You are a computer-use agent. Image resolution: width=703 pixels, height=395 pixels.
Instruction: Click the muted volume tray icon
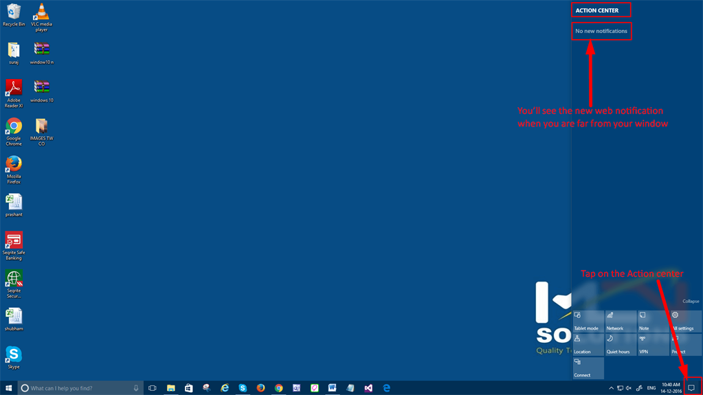click(629, 388)
